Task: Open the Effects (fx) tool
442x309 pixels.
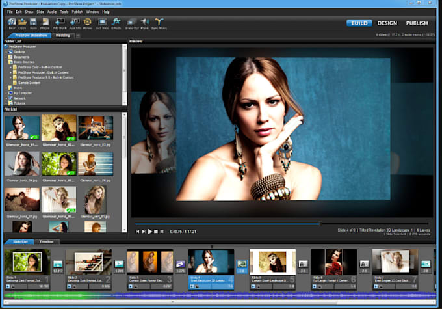Action: coord(116,22)
